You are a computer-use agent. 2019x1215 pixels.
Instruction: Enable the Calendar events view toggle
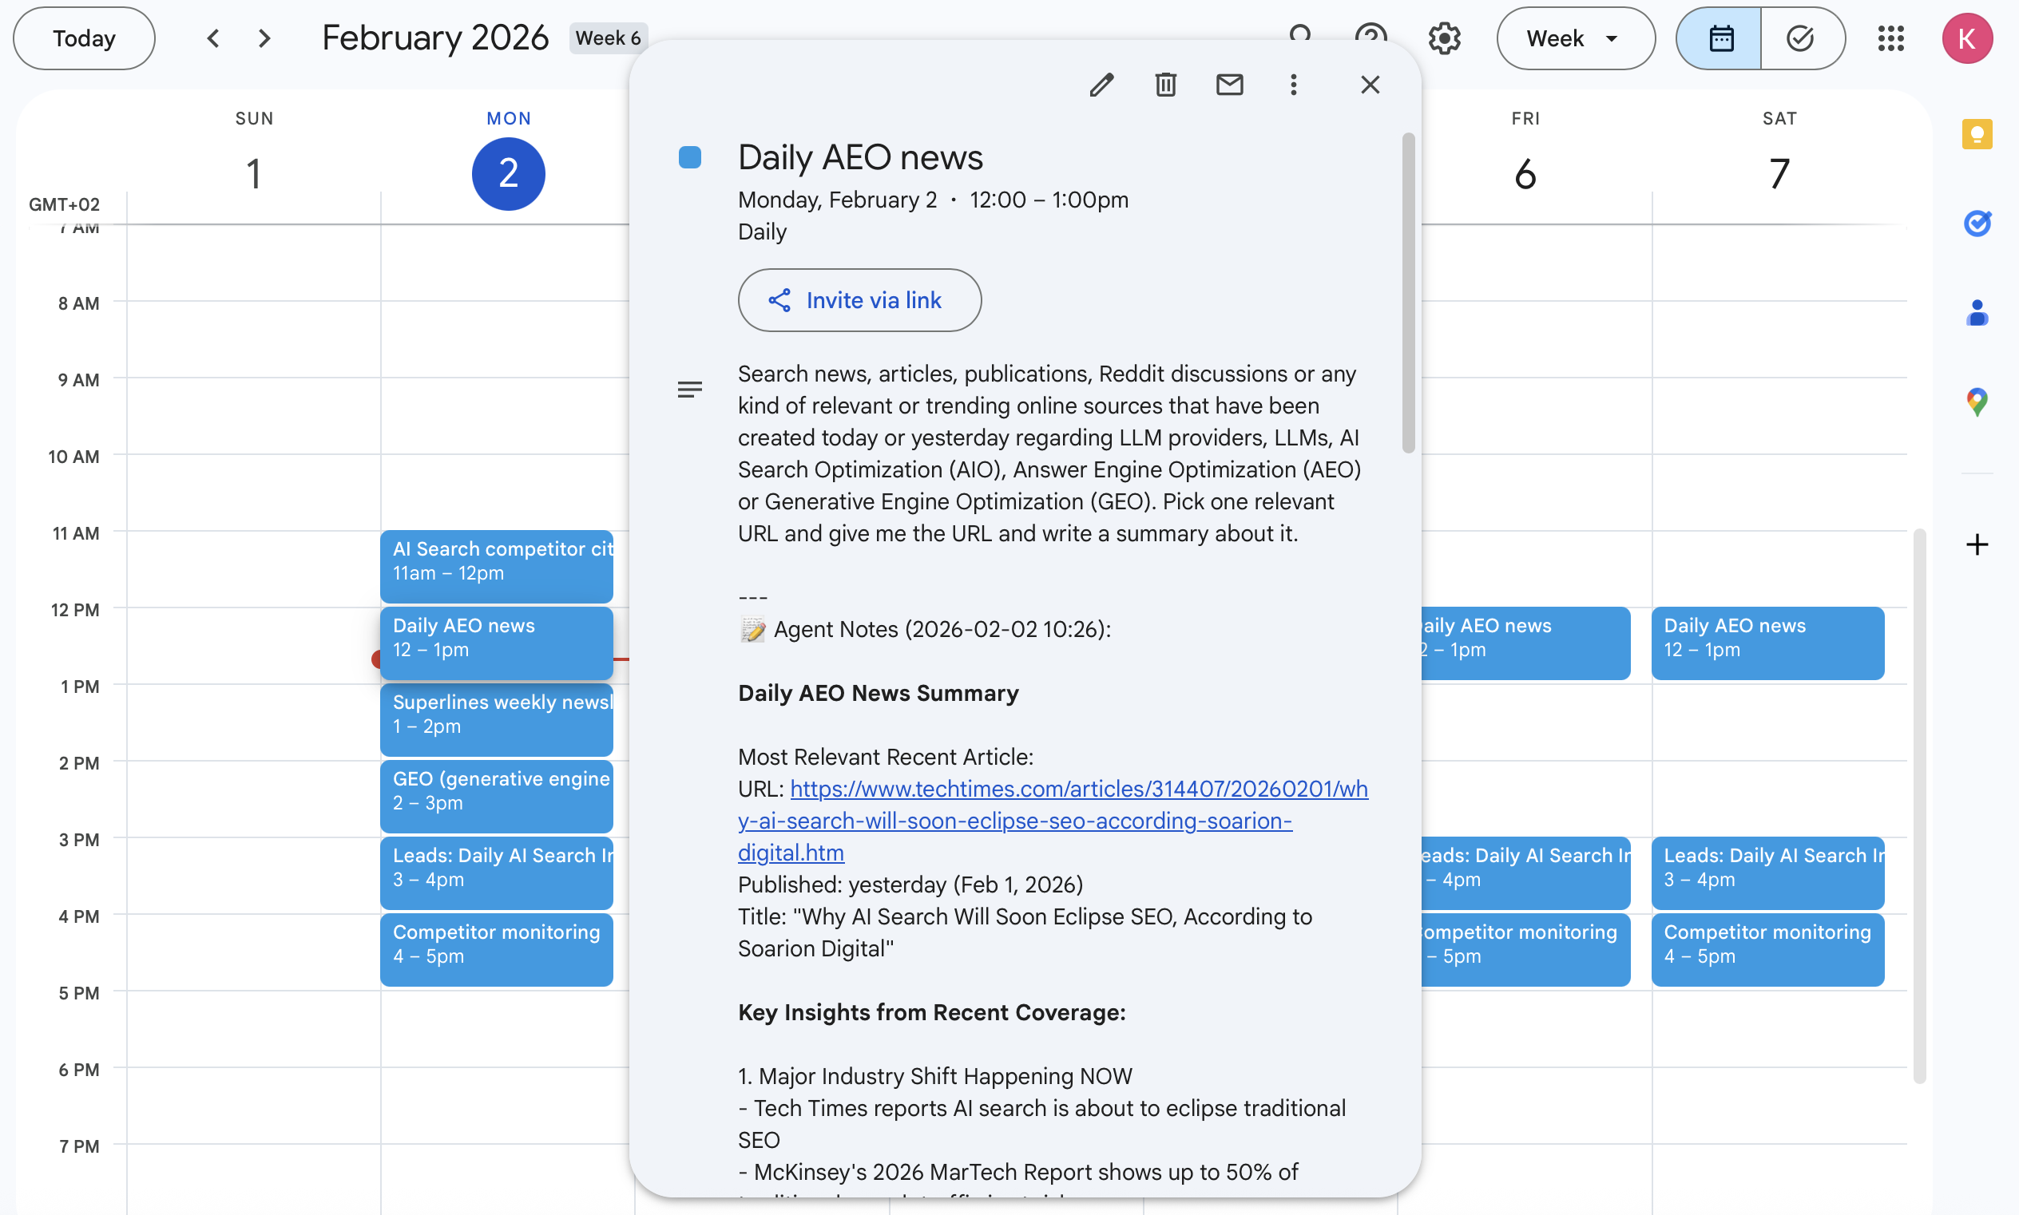1720,38
